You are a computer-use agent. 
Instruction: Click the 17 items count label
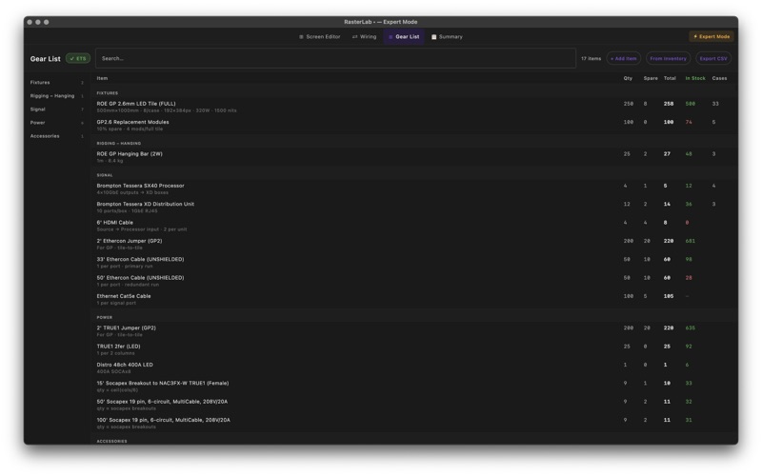tap(591, 59)
